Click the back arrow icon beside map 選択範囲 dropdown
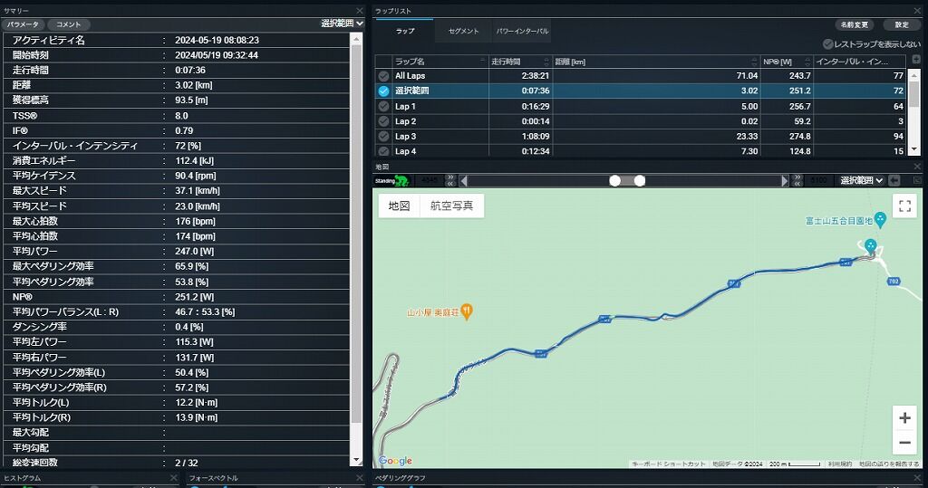Image resolution: width=928 pixels, height=488 pixels. click(894, 180)
